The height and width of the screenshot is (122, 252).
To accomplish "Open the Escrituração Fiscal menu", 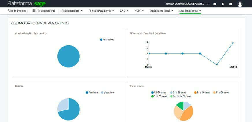I will click(161, 11).
